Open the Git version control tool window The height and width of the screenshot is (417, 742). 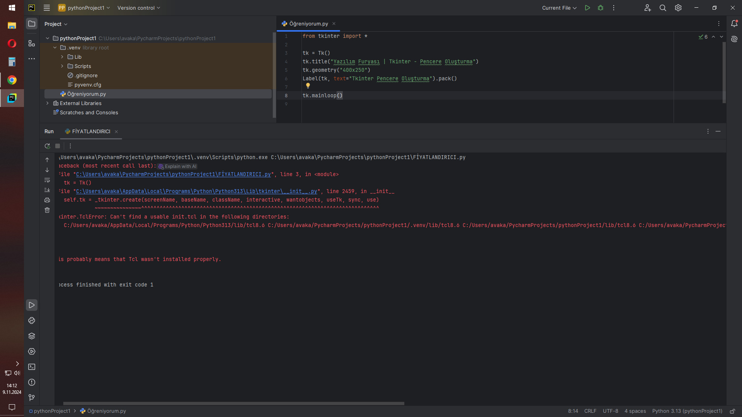click(x=32, y=398)
